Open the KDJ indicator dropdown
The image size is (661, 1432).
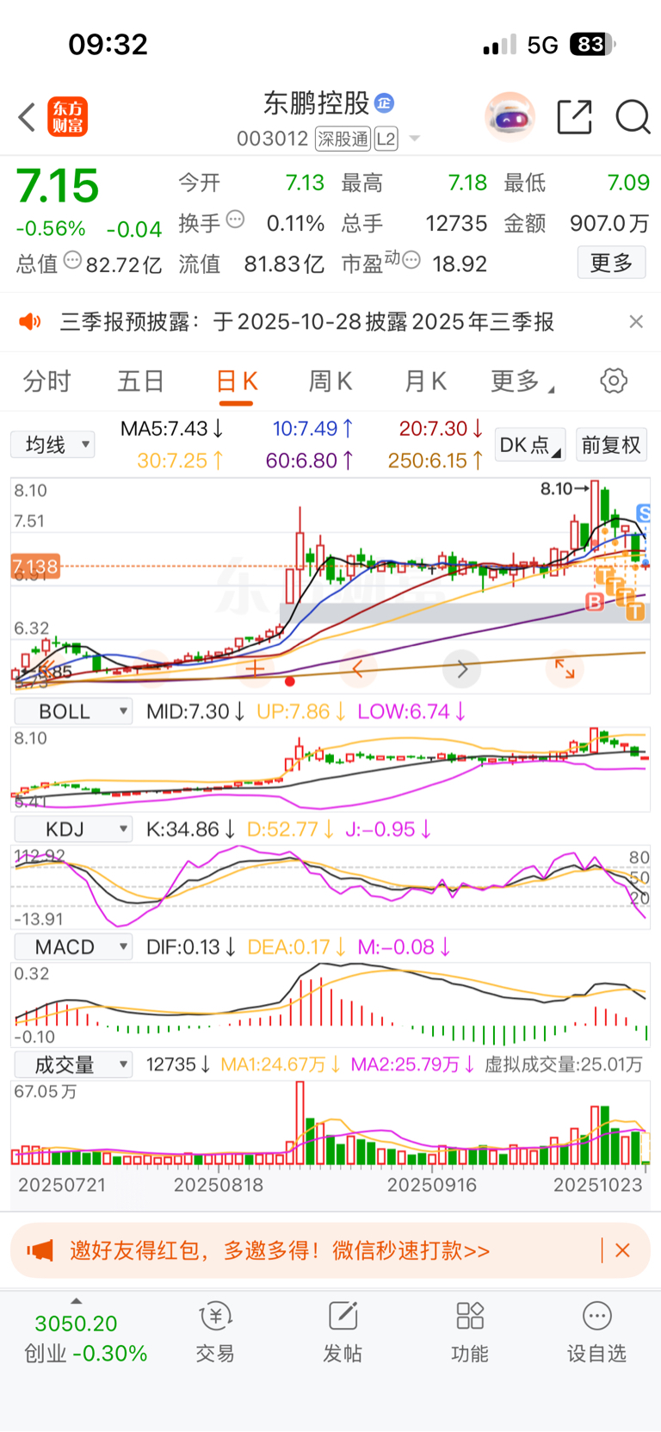point(73,830)
